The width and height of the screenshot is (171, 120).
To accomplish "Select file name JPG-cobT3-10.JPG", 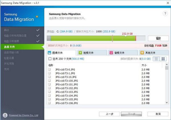I will pos(66,77).
